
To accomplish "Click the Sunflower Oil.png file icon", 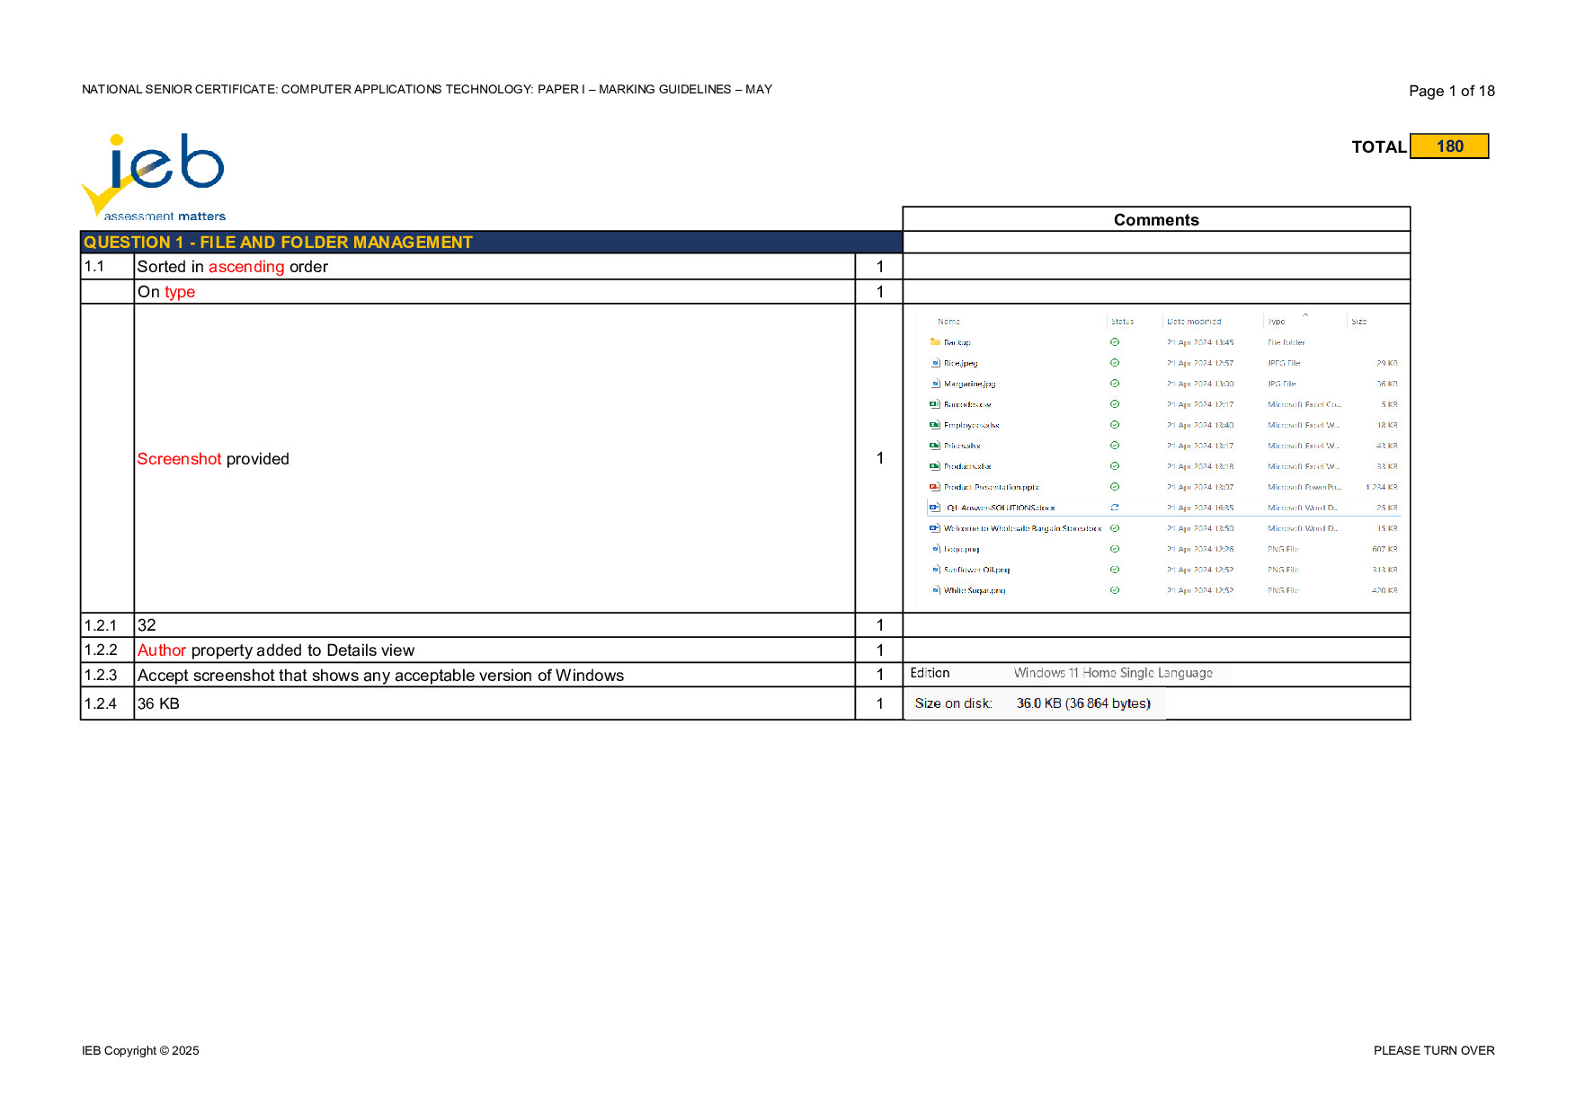I will 936,570.
